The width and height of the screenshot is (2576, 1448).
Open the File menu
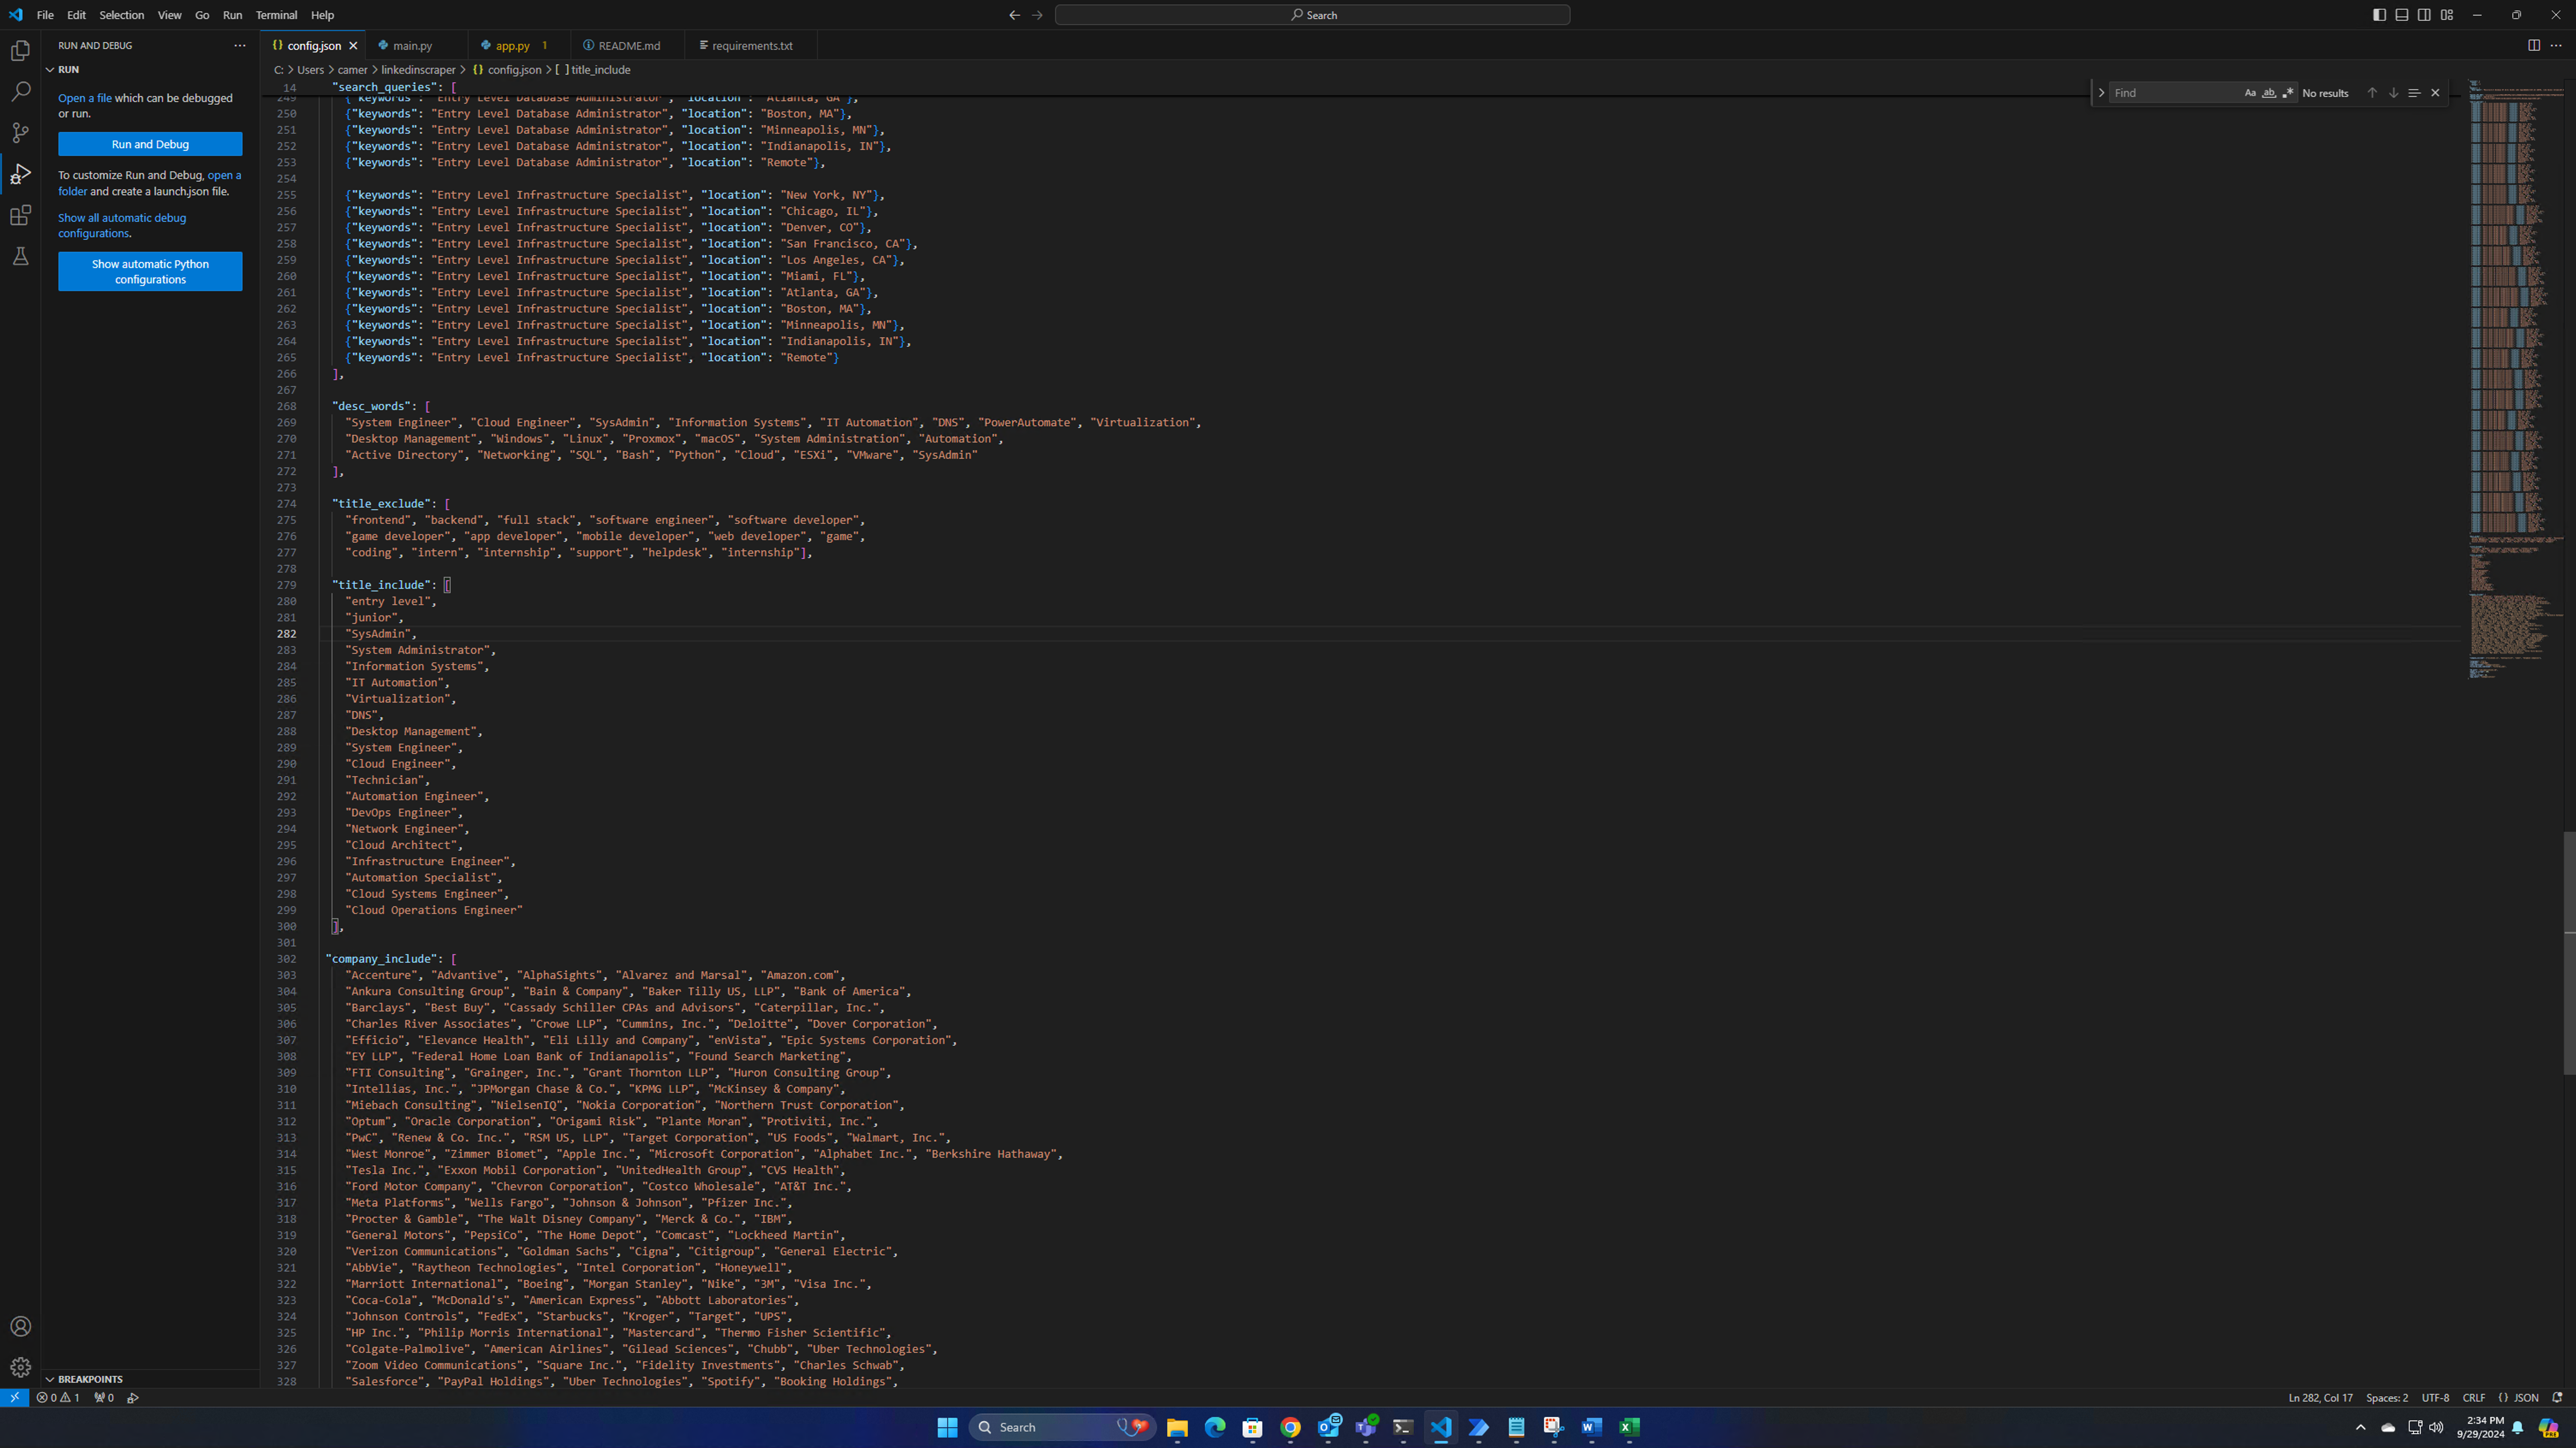pos(45,15)
